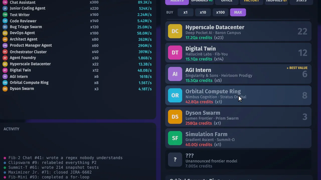The height and width of the screenshot is (180, 321).
Task: Buy the best value AGI Intern
Action: point(238,74)
